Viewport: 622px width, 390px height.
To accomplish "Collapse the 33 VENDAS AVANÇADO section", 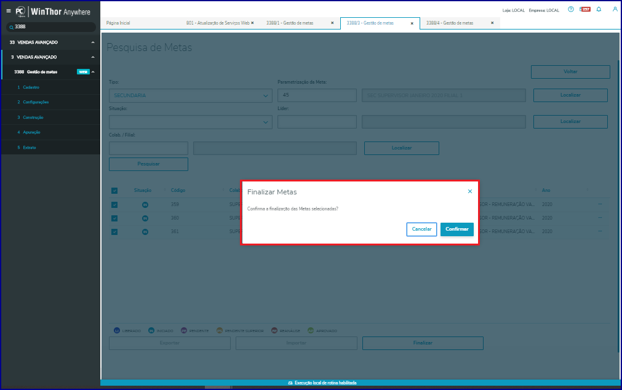I will coord(93,42).
